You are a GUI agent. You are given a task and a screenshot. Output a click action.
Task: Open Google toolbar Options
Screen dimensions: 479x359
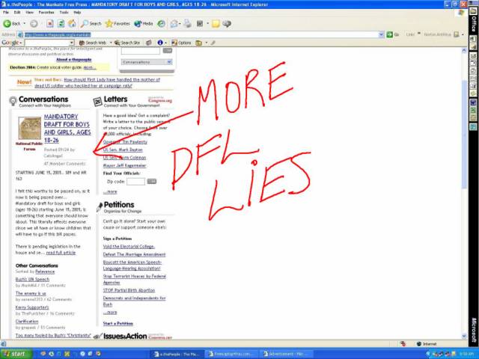pos(181,43)
